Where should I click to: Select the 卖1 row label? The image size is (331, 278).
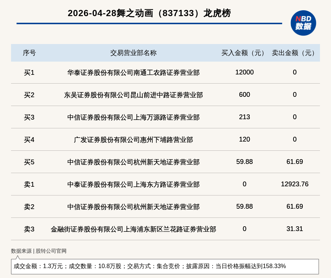point(29,184)
